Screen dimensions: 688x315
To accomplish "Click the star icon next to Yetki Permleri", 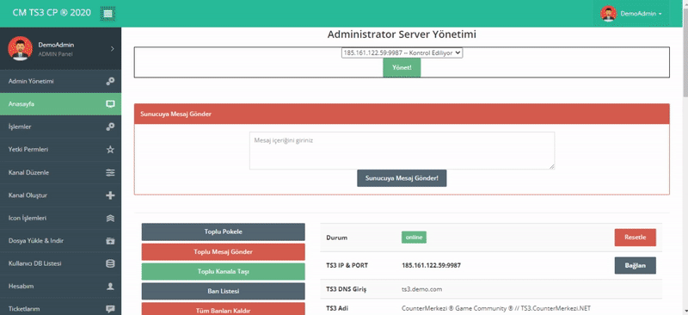I will click(111, 150).
